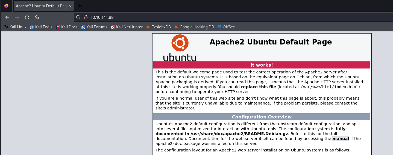Open the OffSec bookmark

pyautogui.click(x=226, y=27)
